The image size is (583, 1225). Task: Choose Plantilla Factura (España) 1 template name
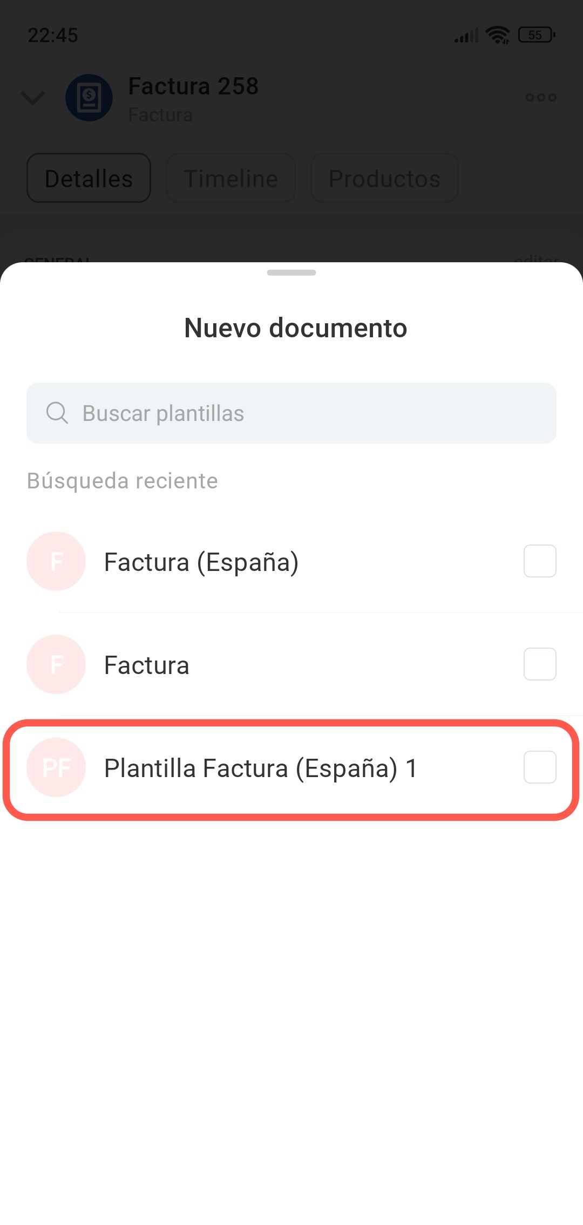(260, 768)
